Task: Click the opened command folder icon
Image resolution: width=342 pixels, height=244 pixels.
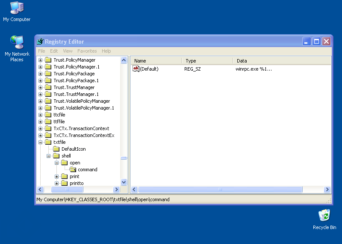Action: tap(72, 170)
